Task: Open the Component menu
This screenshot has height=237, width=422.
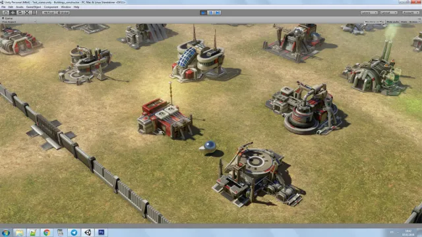Action: pos(51,7)
